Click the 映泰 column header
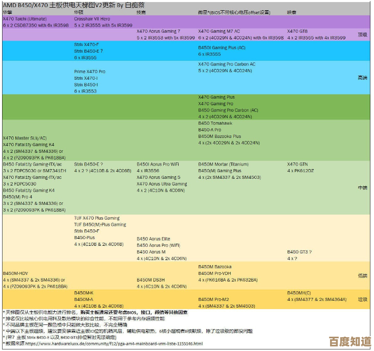The height and width of the screenshot is (351, 374). [x=292, y=12]
